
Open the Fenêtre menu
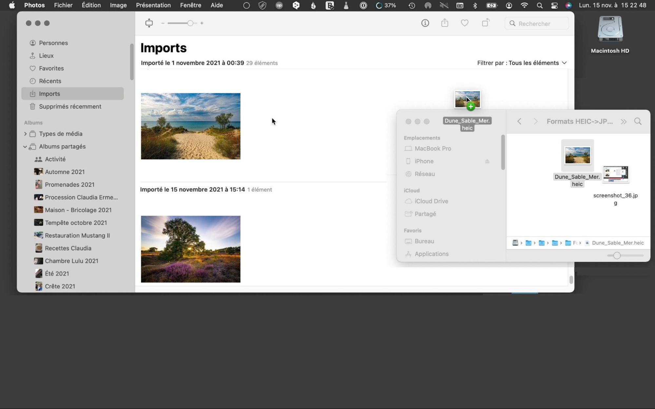(191, 5)
